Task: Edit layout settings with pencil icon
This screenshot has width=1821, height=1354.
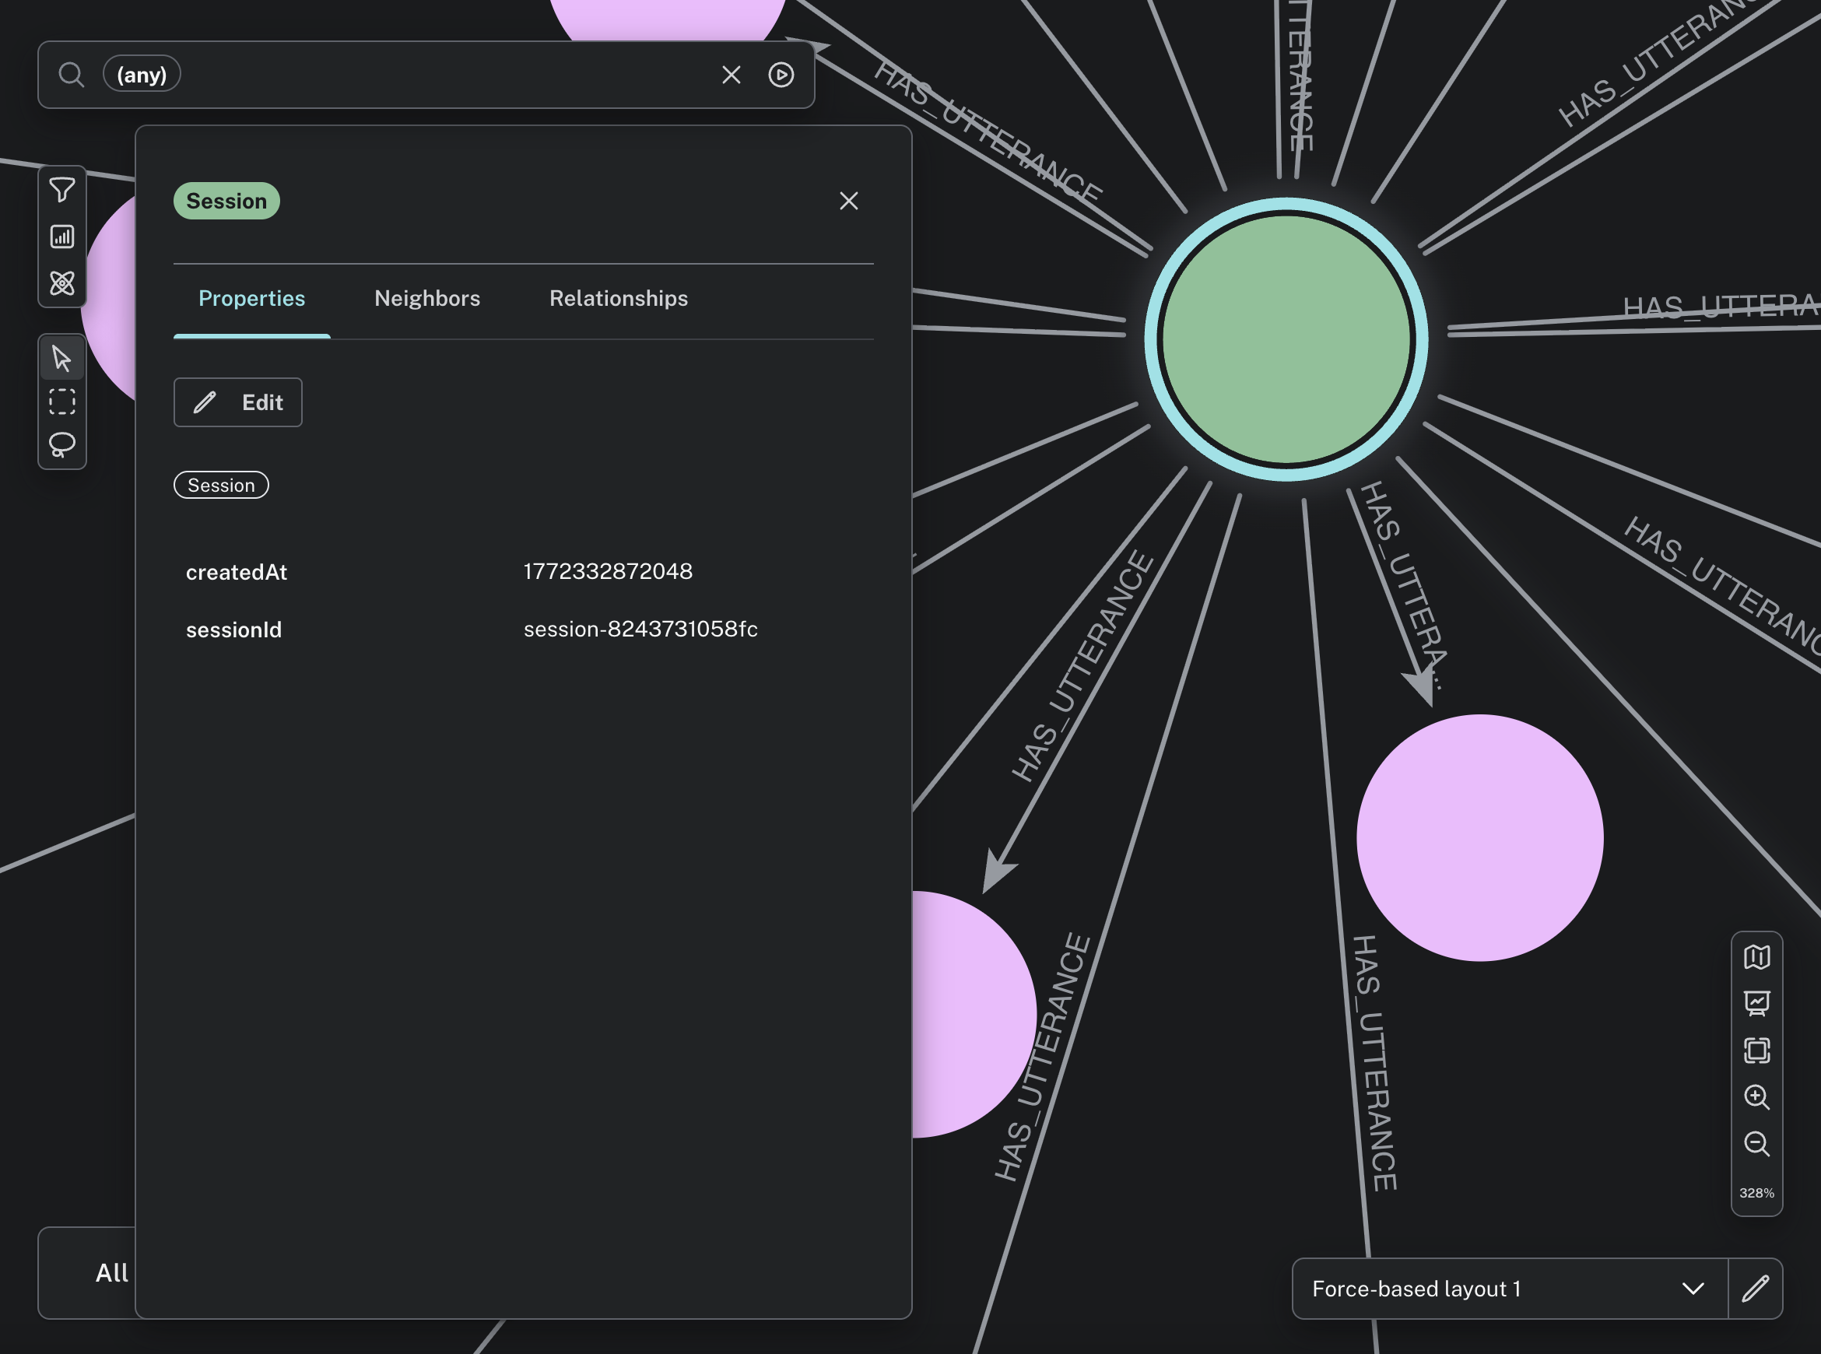Action: (1755, 1289)
